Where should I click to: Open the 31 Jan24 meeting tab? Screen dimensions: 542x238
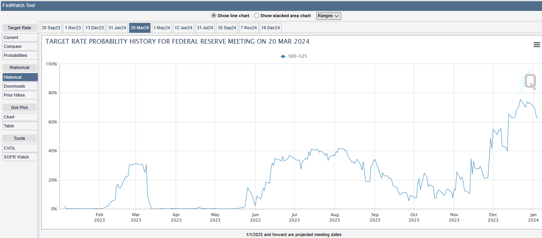pyautogui.click(x=117, y=28)
